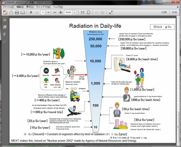Viewport: 181px width, 147px height.
Task: Open the zoom level dropdown arrow
Action: coord(75,12)
